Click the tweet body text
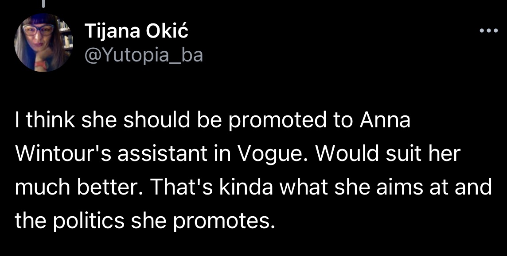Image resolution: width=507 pixels, height=256 pixels. (x=253, y=170)
